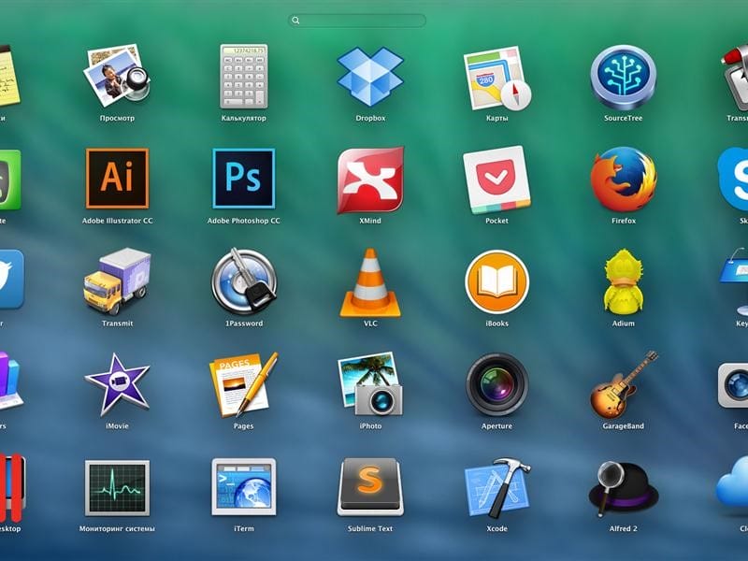Launch Xcode

[x=496, y=487]
